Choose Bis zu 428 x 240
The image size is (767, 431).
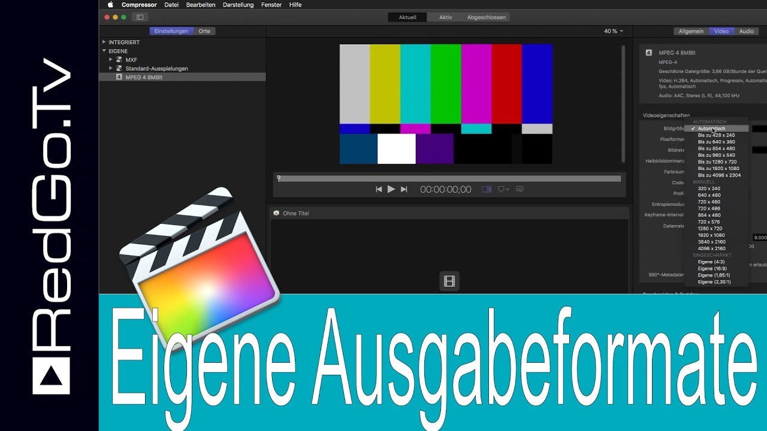pos(717,135)
